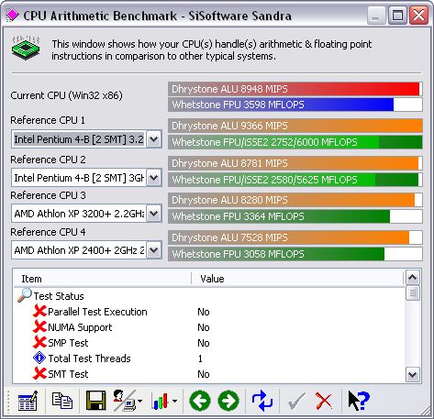The image size is (434, 419).
Task: Click the Value column header
Action: (x=297, y=279)
